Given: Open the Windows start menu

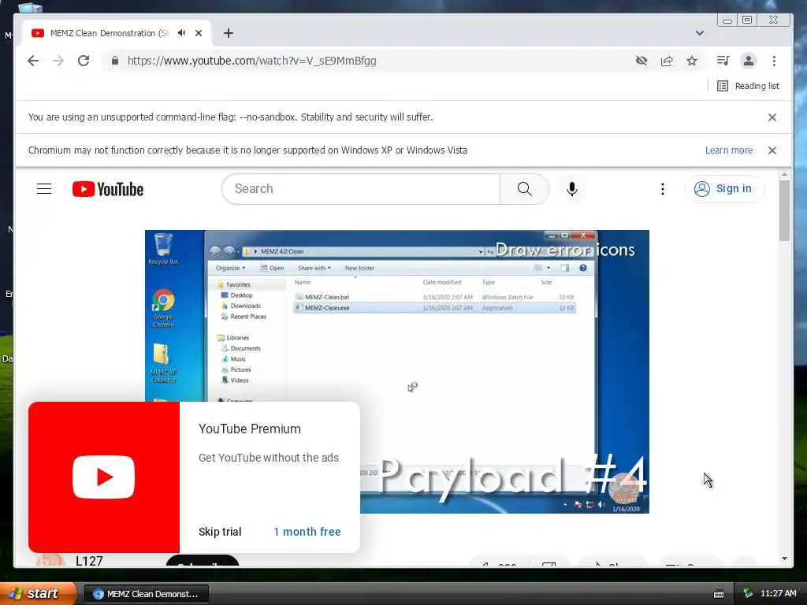Looking at the screenshot, I should 37,594.
